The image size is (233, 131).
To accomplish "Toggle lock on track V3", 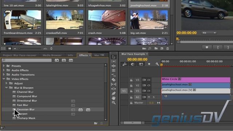I will coord(131,80).
